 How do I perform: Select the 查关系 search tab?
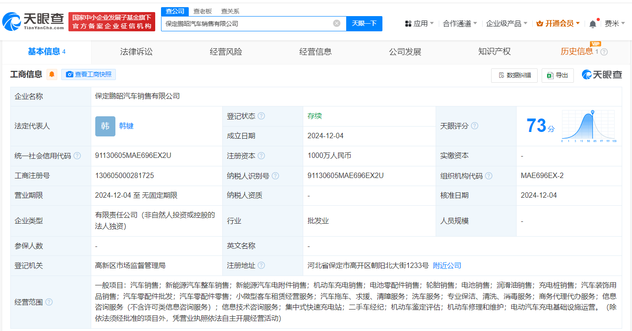click(230, 11)
